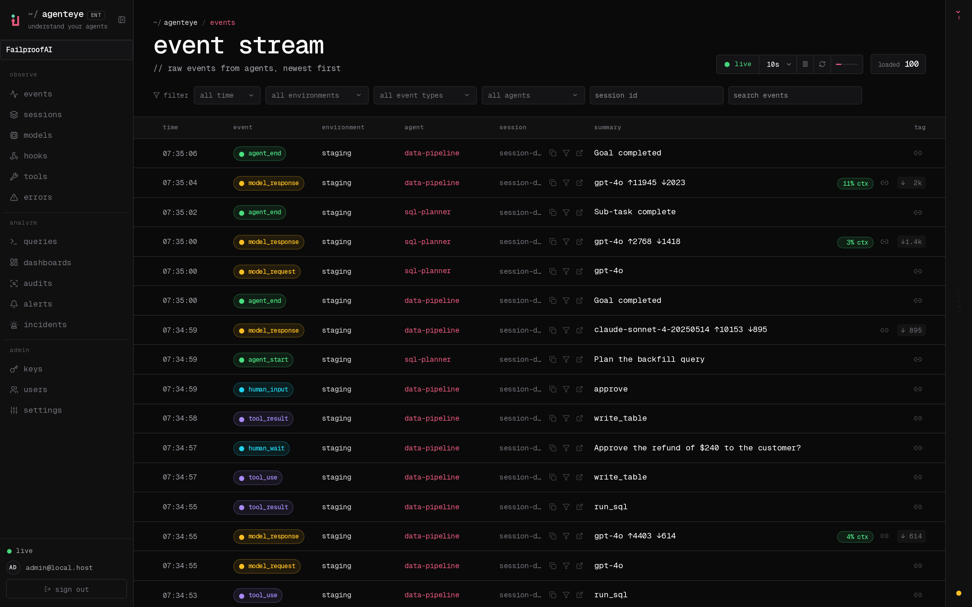Click sql-planner agent link at 07:35:02
The image size is (972, 607).
tap(427, 212)
